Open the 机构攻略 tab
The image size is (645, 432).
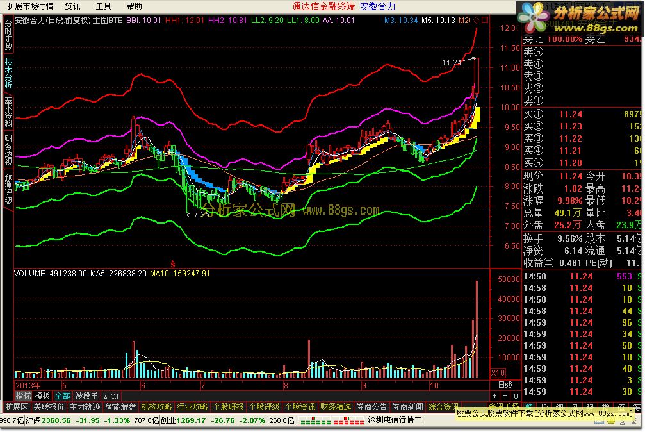pyautogui.click(x=156, y=407)
